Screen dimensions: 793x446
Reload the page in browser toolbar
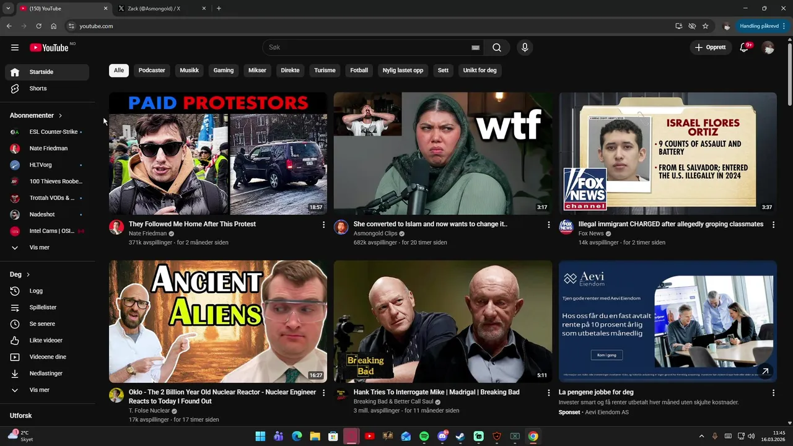pyautogui.click(x=38, y=26)
